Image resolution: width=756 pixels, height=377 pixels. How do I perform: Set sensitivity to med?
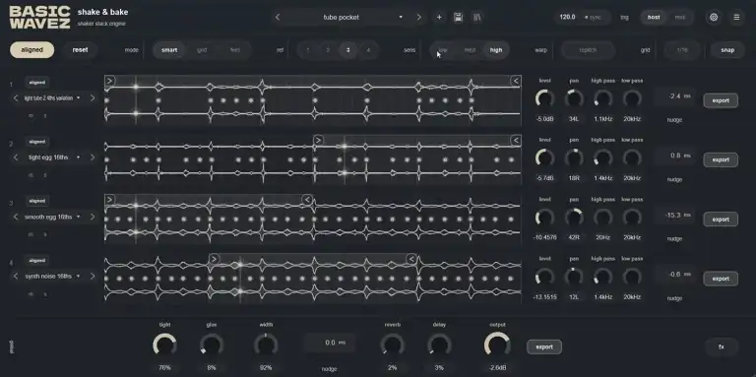tap(470, 49)
